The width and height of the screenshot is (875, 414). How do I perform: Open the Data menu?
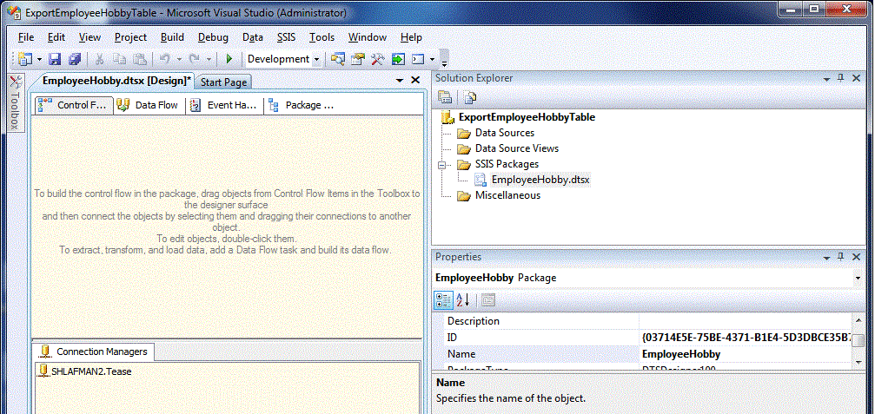point(253,37)
